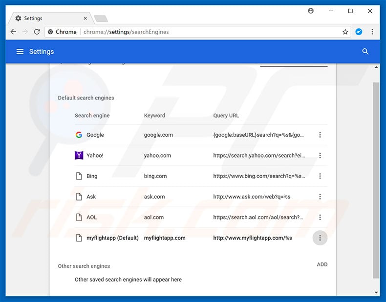Open Chrome's three-dot main menu
Screen dimensions: 386x302
pos(372,32)
